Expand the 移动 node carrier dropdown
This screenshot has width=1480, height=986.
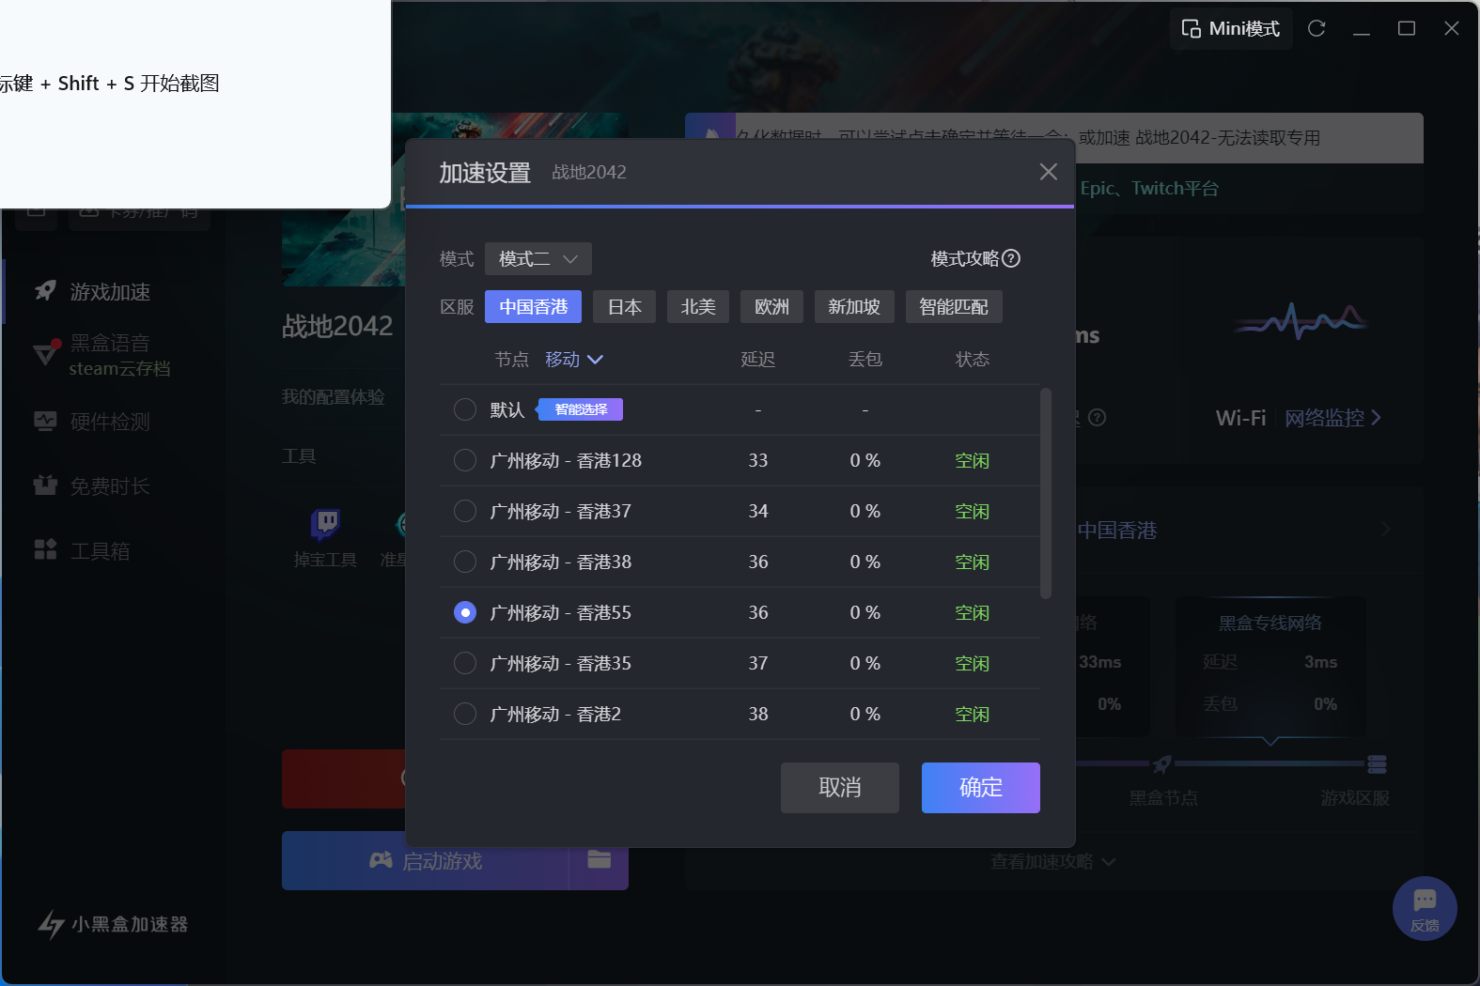(573, 360)
